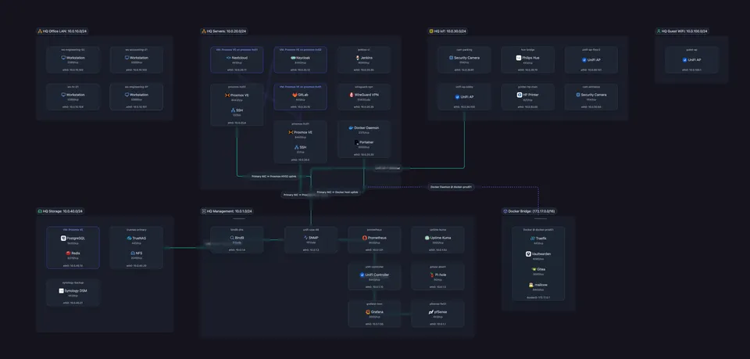
Task: Click the HQ Office LAN network icon
Action: [40, 31]
